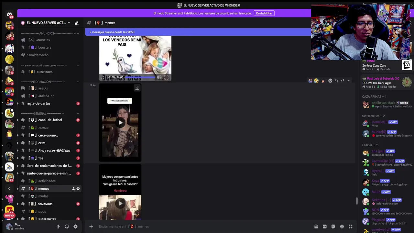Image resolution: width=414 pixels, height=233 pixels.
Task: Add reaction to hovered message
Action: [x=330, y=81]
